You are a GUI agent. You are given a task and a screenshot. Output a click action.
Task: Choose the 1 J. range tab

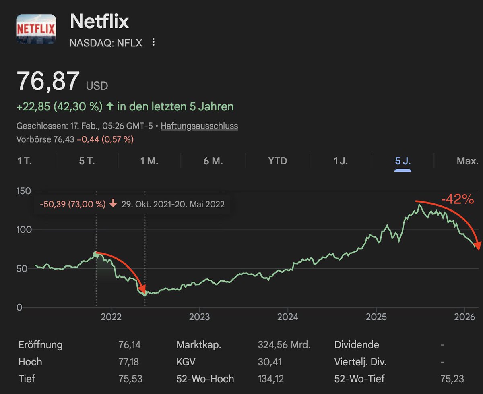click(x=341, y=161)
